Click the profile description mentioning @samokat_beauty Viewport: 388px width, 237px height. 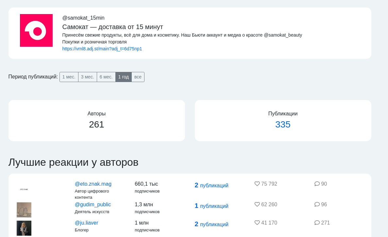point(182,35)
